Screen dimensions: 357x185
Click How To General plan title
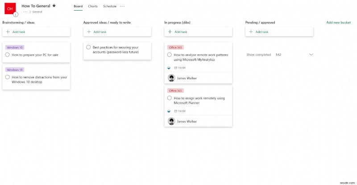[36, 6]
